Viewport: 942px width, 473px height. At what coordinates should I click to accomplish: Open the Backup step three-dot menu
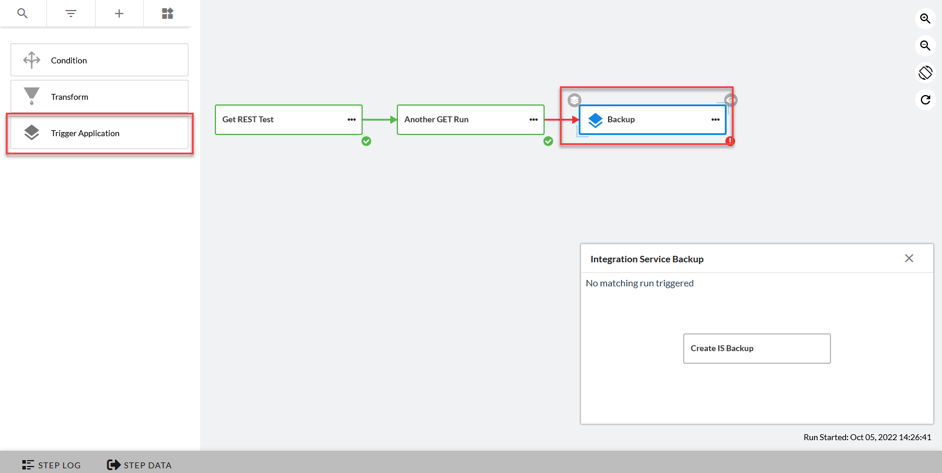tap(715, 120)
